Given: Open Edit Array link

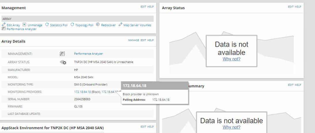Looking at the screenshot, I should [x=13, y=25].
